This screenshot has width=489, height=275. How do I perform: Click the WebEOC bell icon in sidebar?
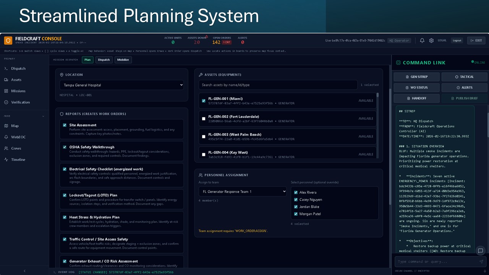click(6, 137)
